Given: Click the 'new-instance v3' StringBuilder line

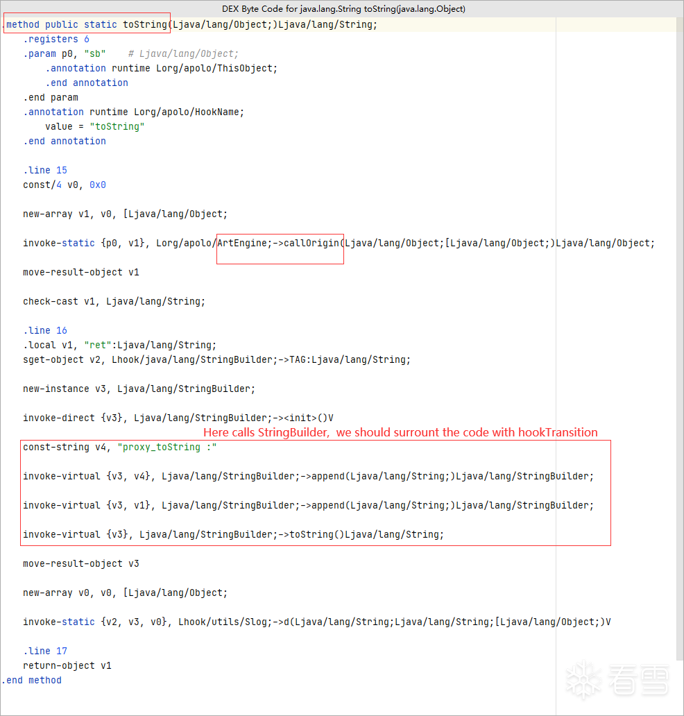Looking at the screenshot, I should point(139,389).
